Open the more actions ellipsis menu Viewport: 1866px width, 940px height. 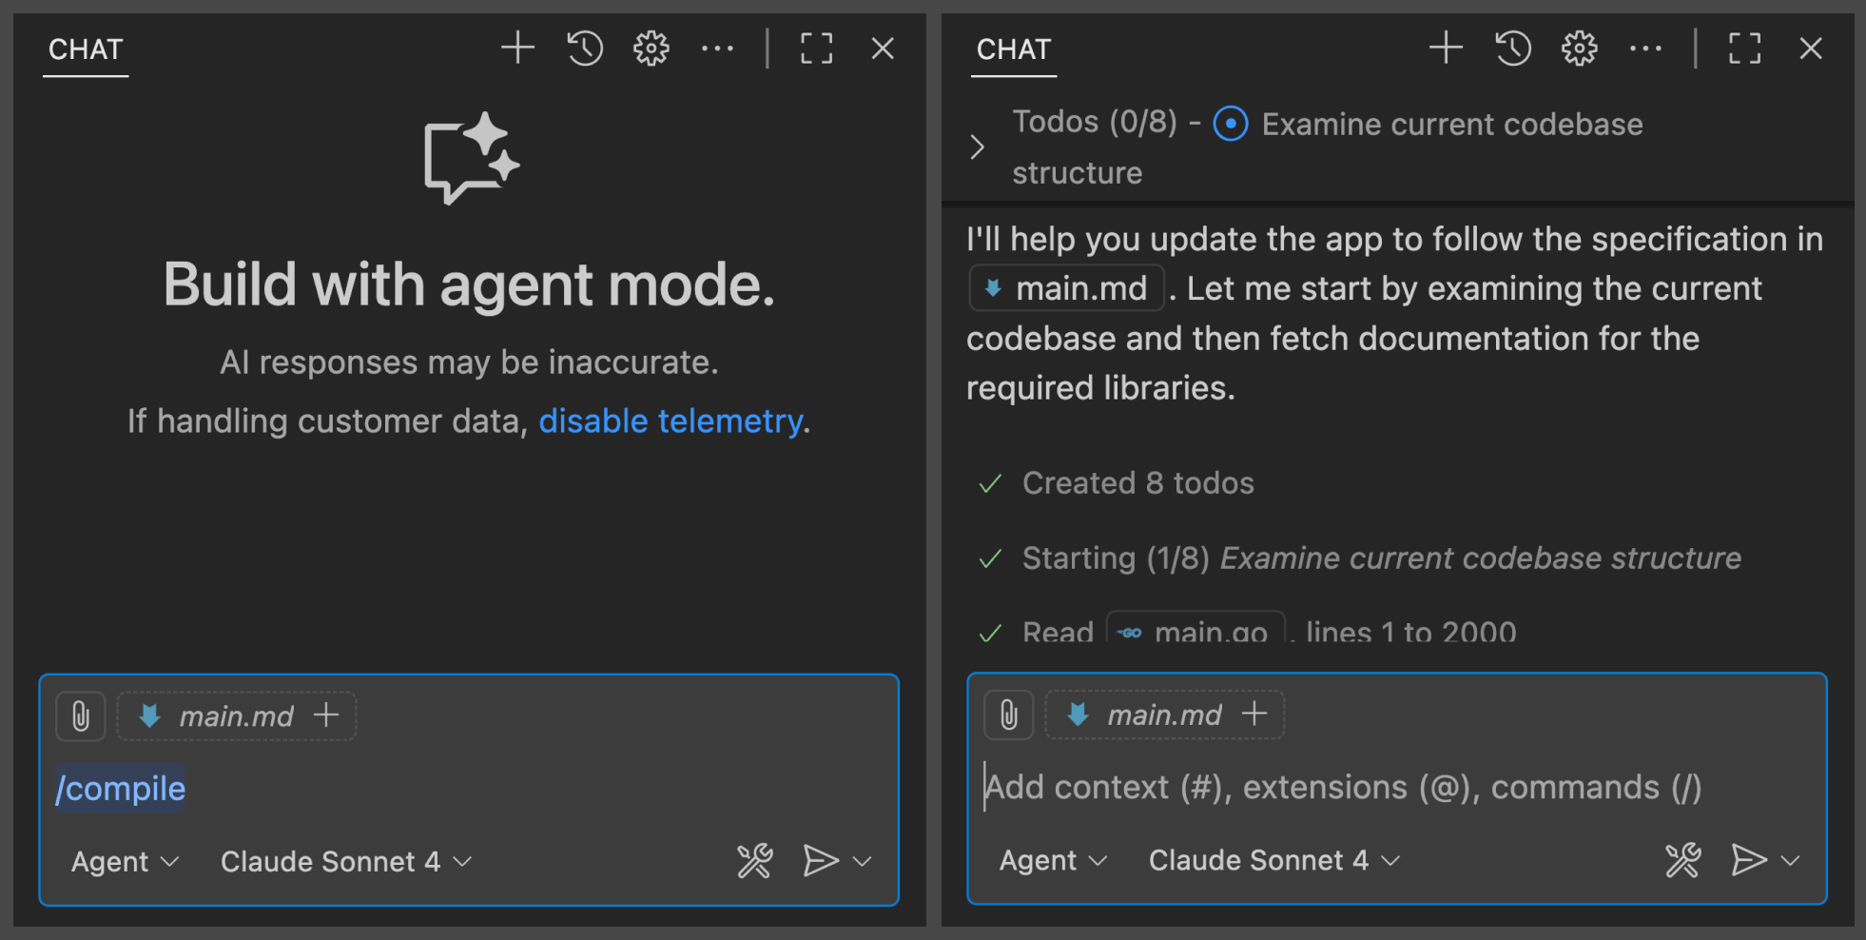[x=718, y=49]
